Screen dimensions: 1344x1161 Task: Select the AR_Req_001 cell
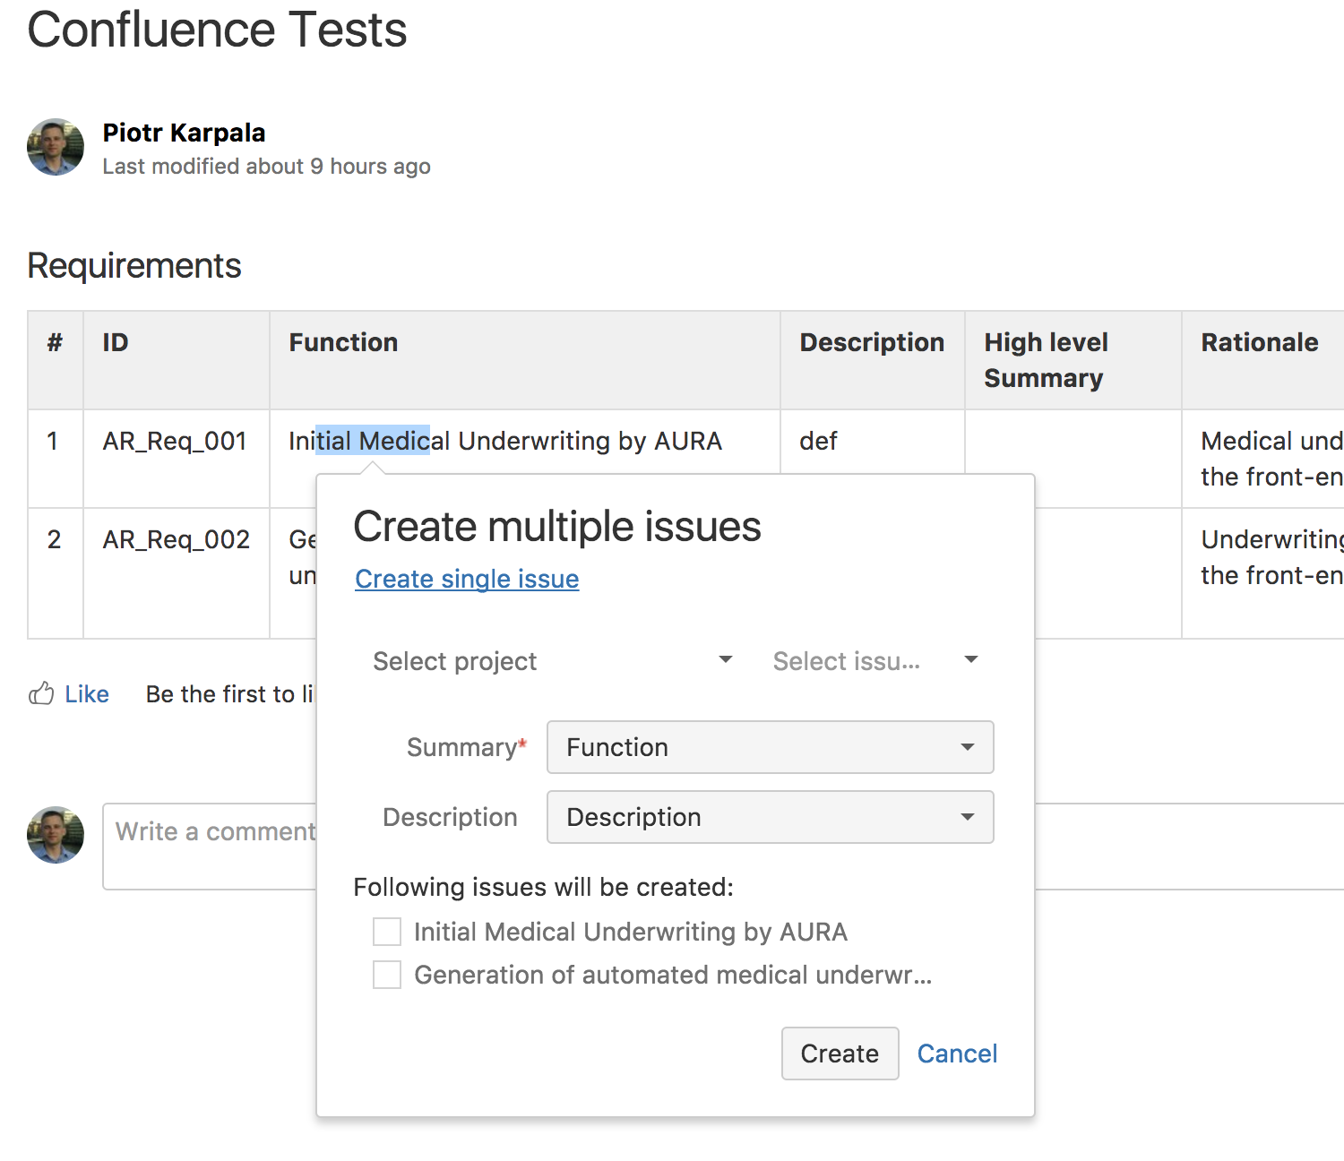pos(177,459)
